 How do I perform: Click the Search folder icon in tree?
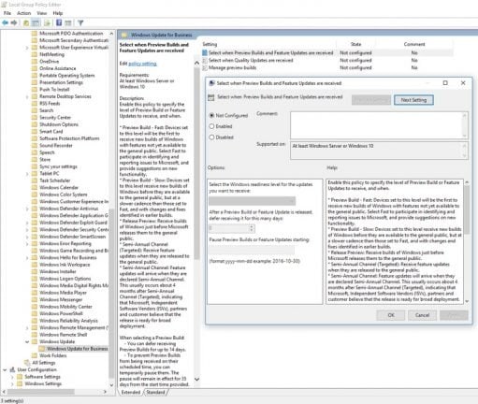[35, 110]
